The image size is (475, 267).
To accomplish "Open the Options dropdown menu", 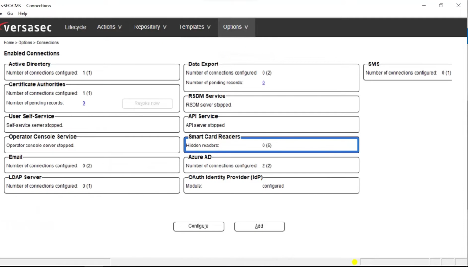I will pyautogui.click(x=235, y=27).
